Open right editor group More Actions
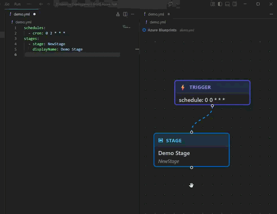The height and width of the screenshot is (214, 277). pyautogui.click(x=271, y=14)
